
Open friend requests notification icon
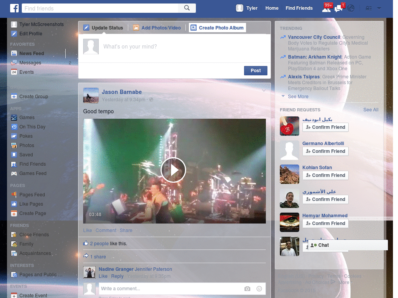(x=326, y=9)
